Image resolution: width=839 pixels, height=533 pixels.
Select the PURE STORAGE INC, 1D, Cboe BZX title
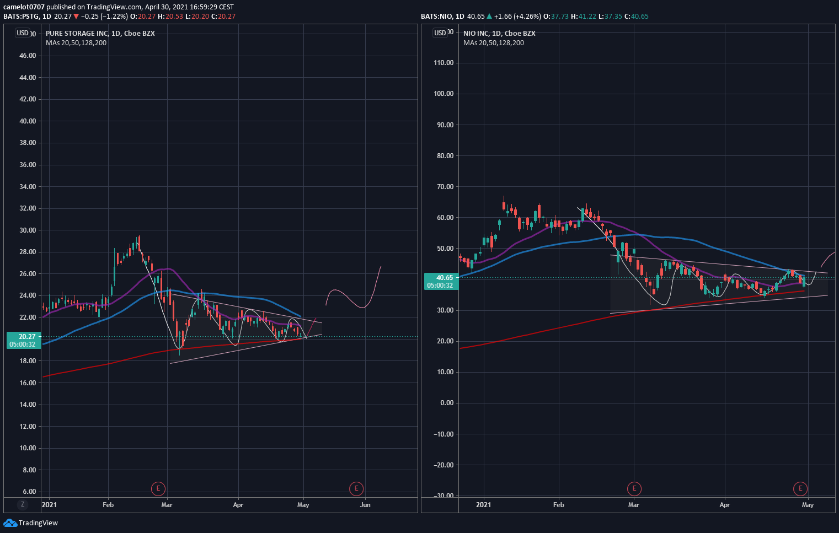pyautogui.click(x=100, y=34)
